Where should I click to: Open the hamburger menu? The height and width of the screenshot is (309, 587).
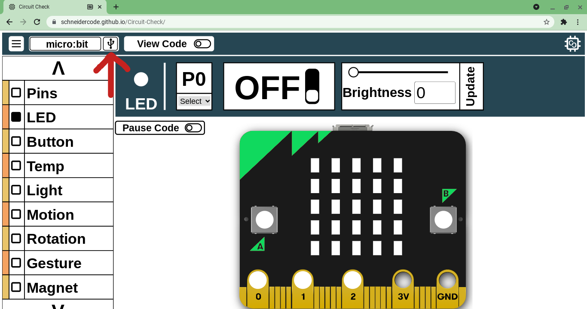[16, 43]
